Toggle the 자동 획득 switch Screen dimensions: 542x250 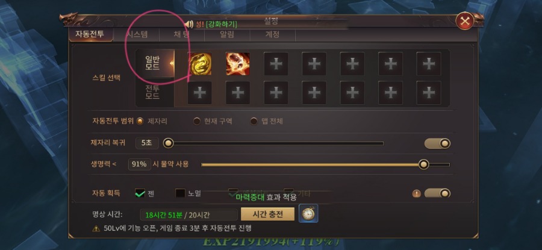pos(437,193)
